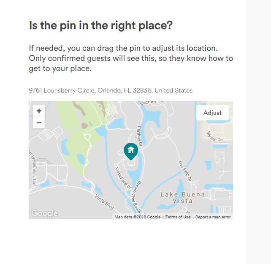
Task: Select the teal house location pin
Action: 131,151
